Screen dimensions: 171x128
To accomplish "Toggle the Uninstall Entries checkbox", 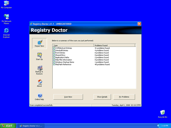I will click(54, 51).
